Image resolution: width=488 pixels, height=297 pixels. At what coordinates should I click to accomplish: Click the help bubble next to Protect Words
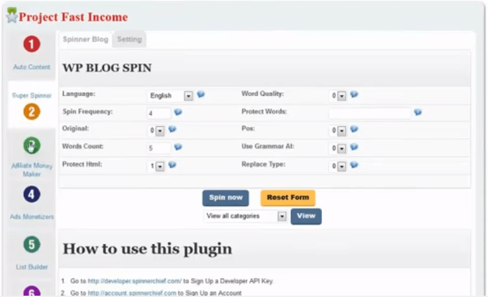click(418, 112)
